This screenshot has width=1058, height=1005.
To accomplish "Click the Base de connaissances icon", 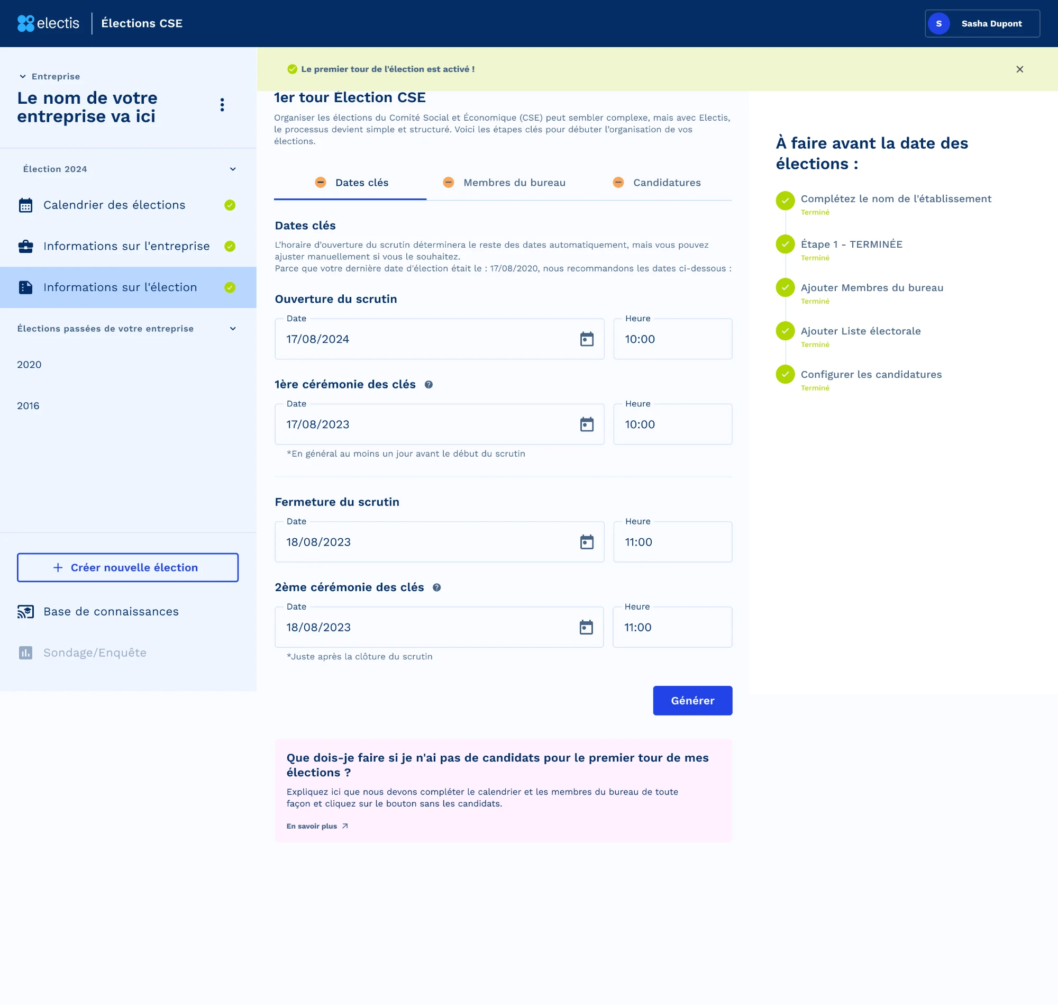I will click(x=26, y=612).
